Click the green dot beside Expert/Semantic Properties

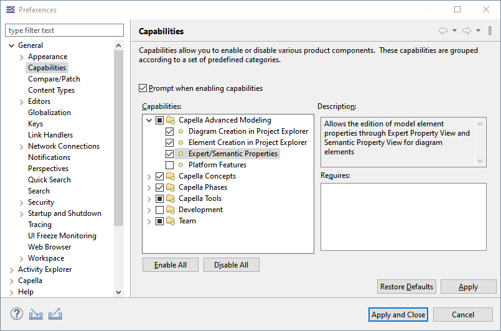tap(181, 154)
